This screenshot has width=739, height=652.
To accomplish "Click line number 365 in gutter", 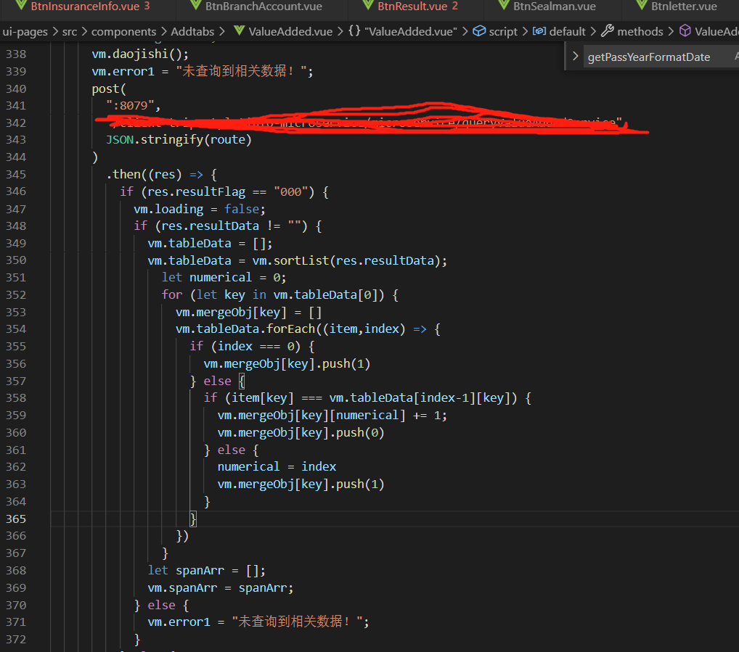I will 16,519.
